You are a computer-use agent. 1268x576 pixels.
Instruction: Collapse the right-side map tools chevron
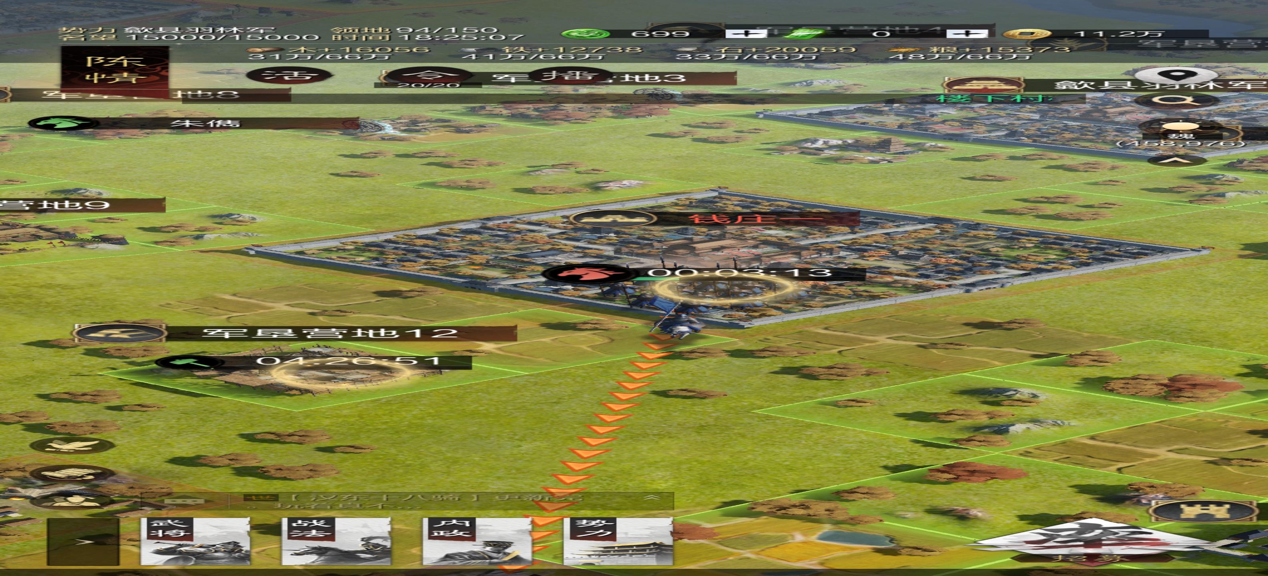[x=1177, y=160]
